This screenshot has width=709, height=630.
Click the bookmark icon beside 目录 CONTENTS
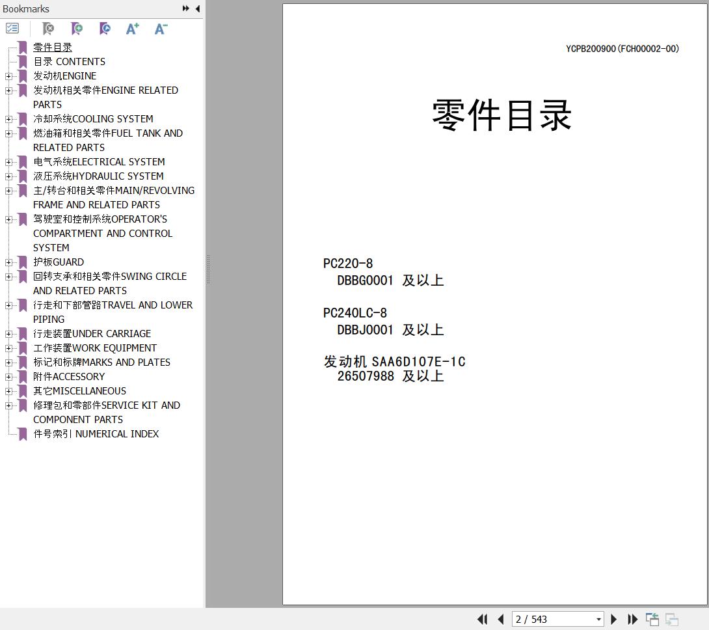pyautogui.click(x=23, y=62)
